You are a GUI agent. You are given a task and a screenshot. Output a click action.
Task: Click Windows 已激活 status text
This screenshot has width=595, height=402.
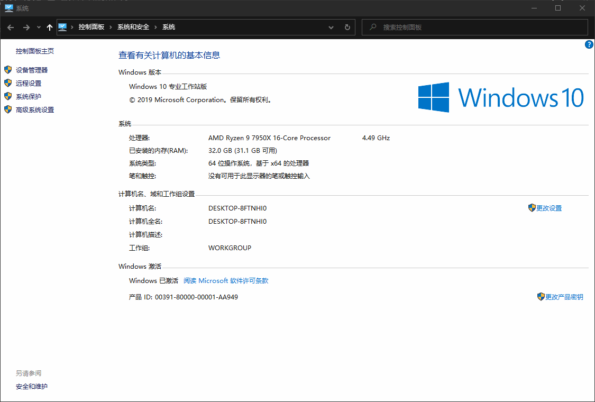coord(154,280)
